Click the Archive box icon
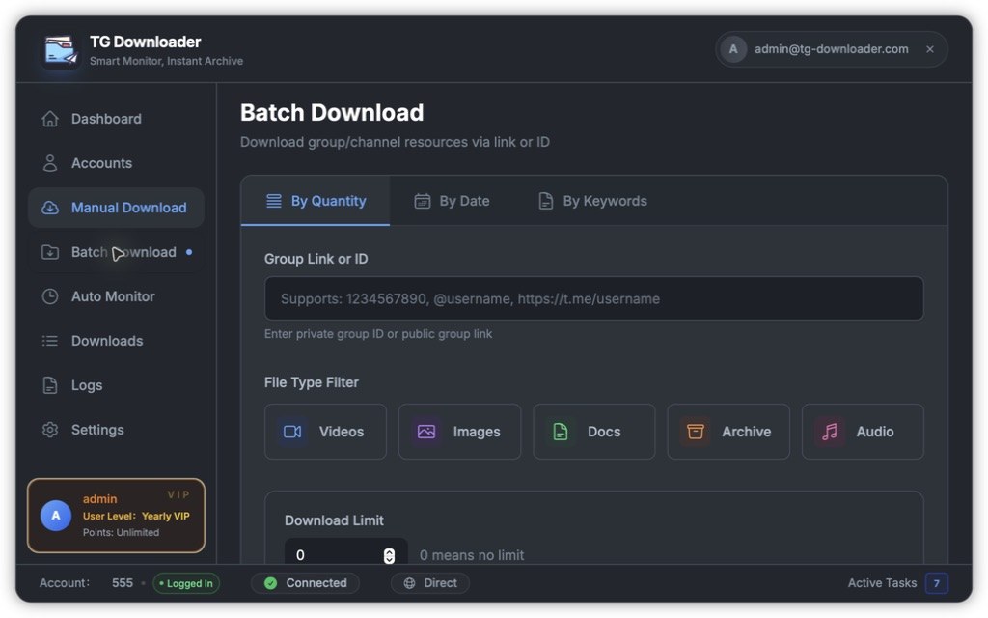This screenshot has height=618, width=988. (695, 432)
